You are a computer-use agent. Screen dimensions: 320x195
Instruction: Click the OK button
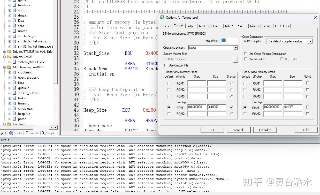click(212, 130)
